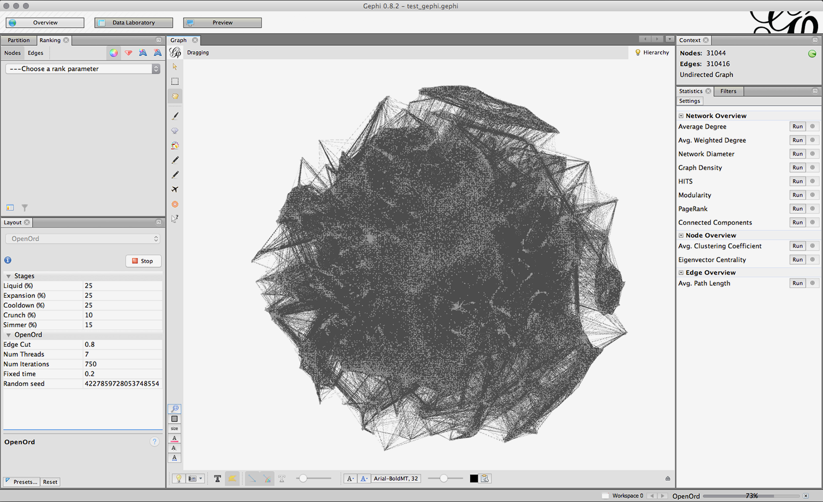Activate the hand drag tool
The image size is (823, 502).
(175, 96)
